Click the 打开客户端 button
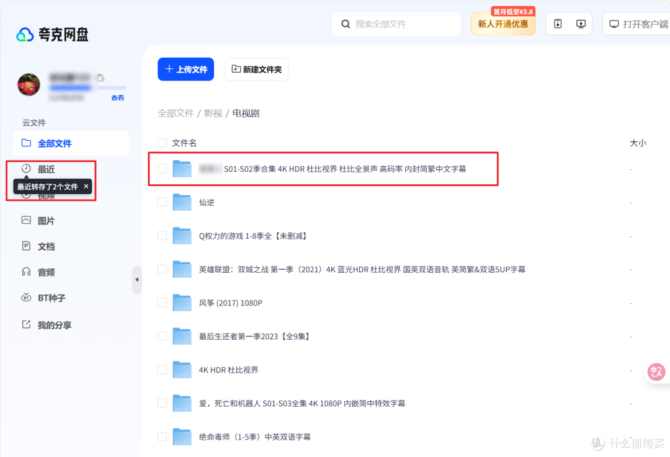The image size is (670, 457). tap(638, 24)
